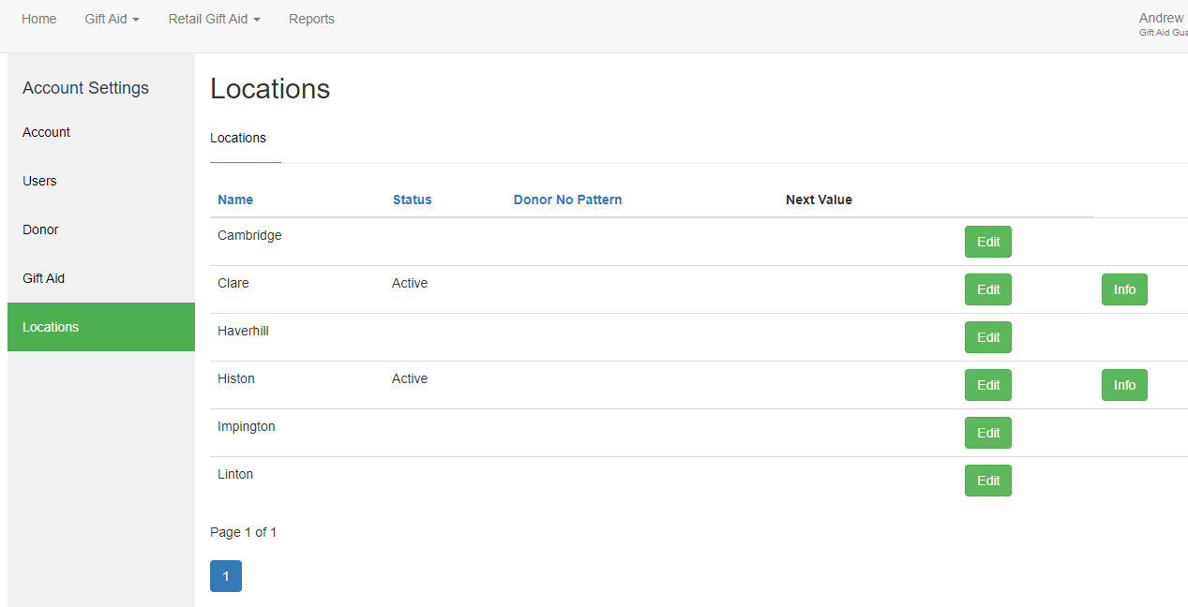Select the Locations sidebar item
Viewport: 1188px width, 607px height.
coord(51,327)
